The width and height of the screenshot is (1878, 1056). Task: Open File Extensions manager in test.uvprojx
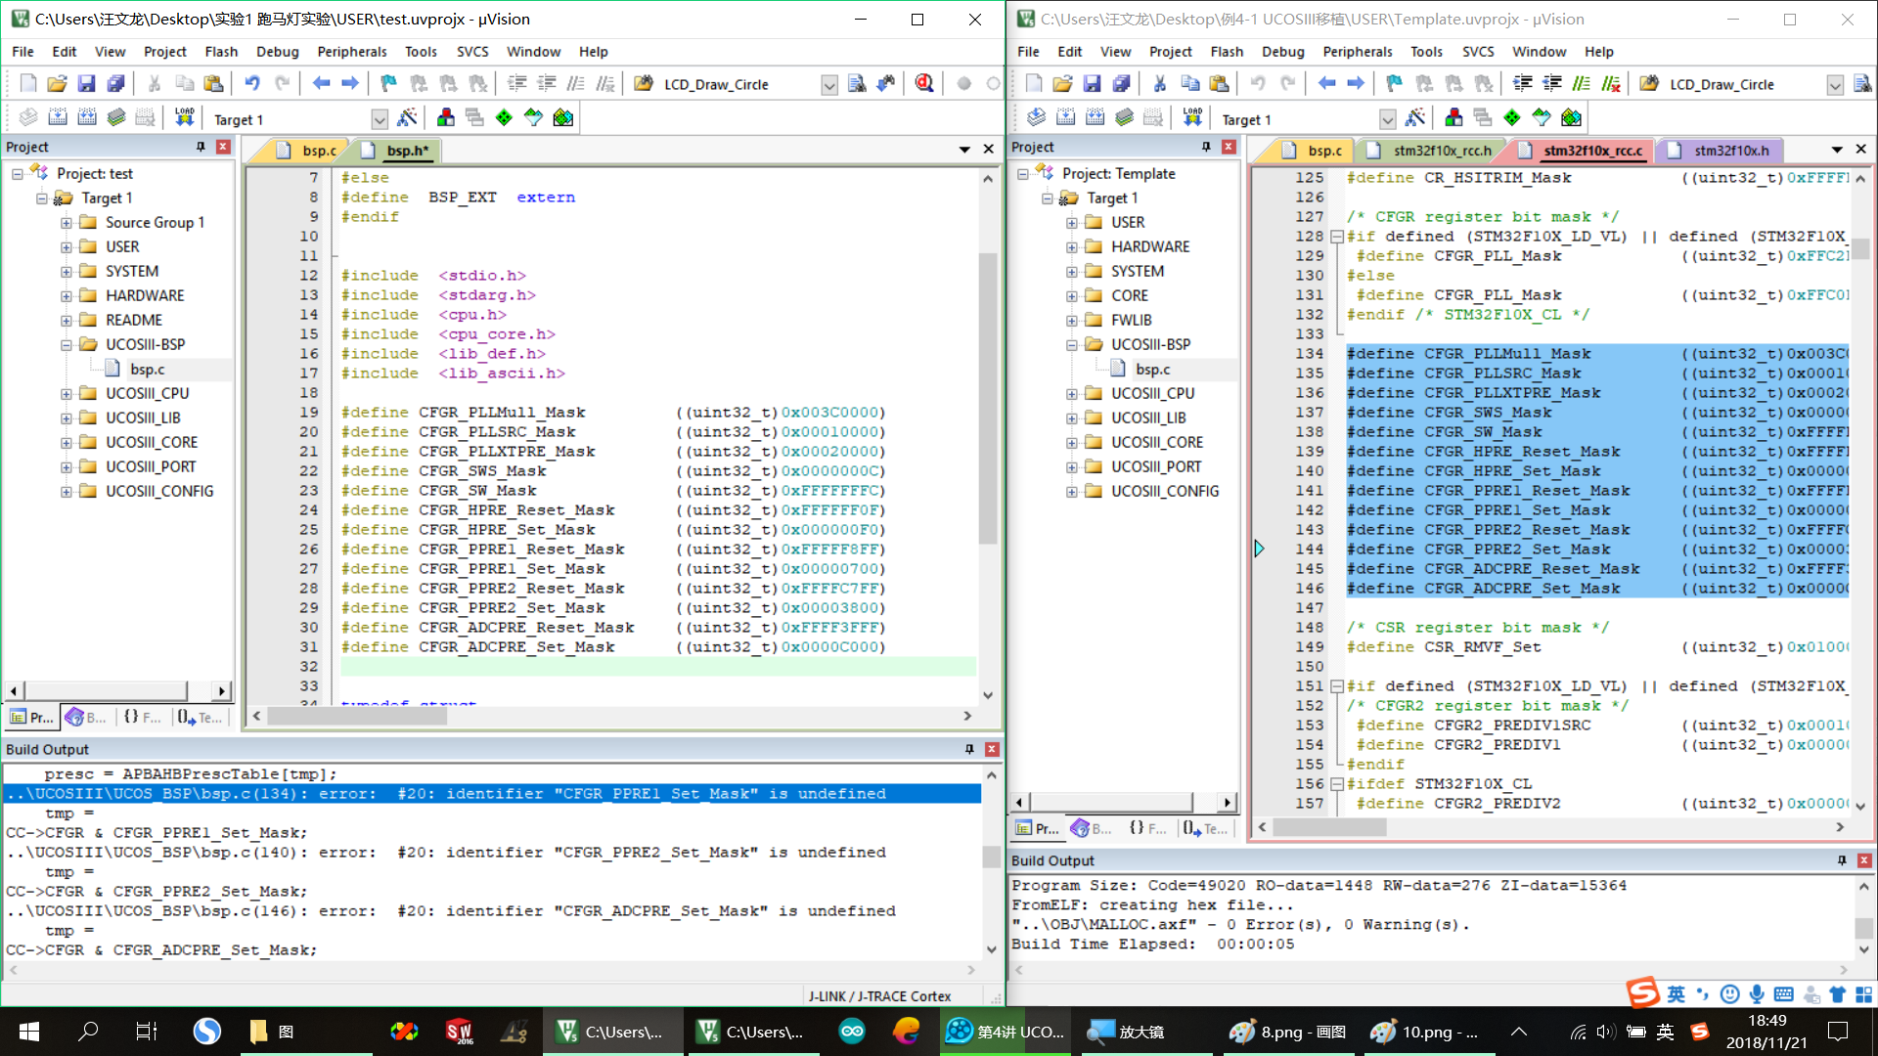coord(446,118)
